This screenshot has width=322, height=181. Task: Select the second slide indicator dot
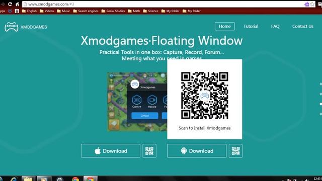click(x=321, y=94)
